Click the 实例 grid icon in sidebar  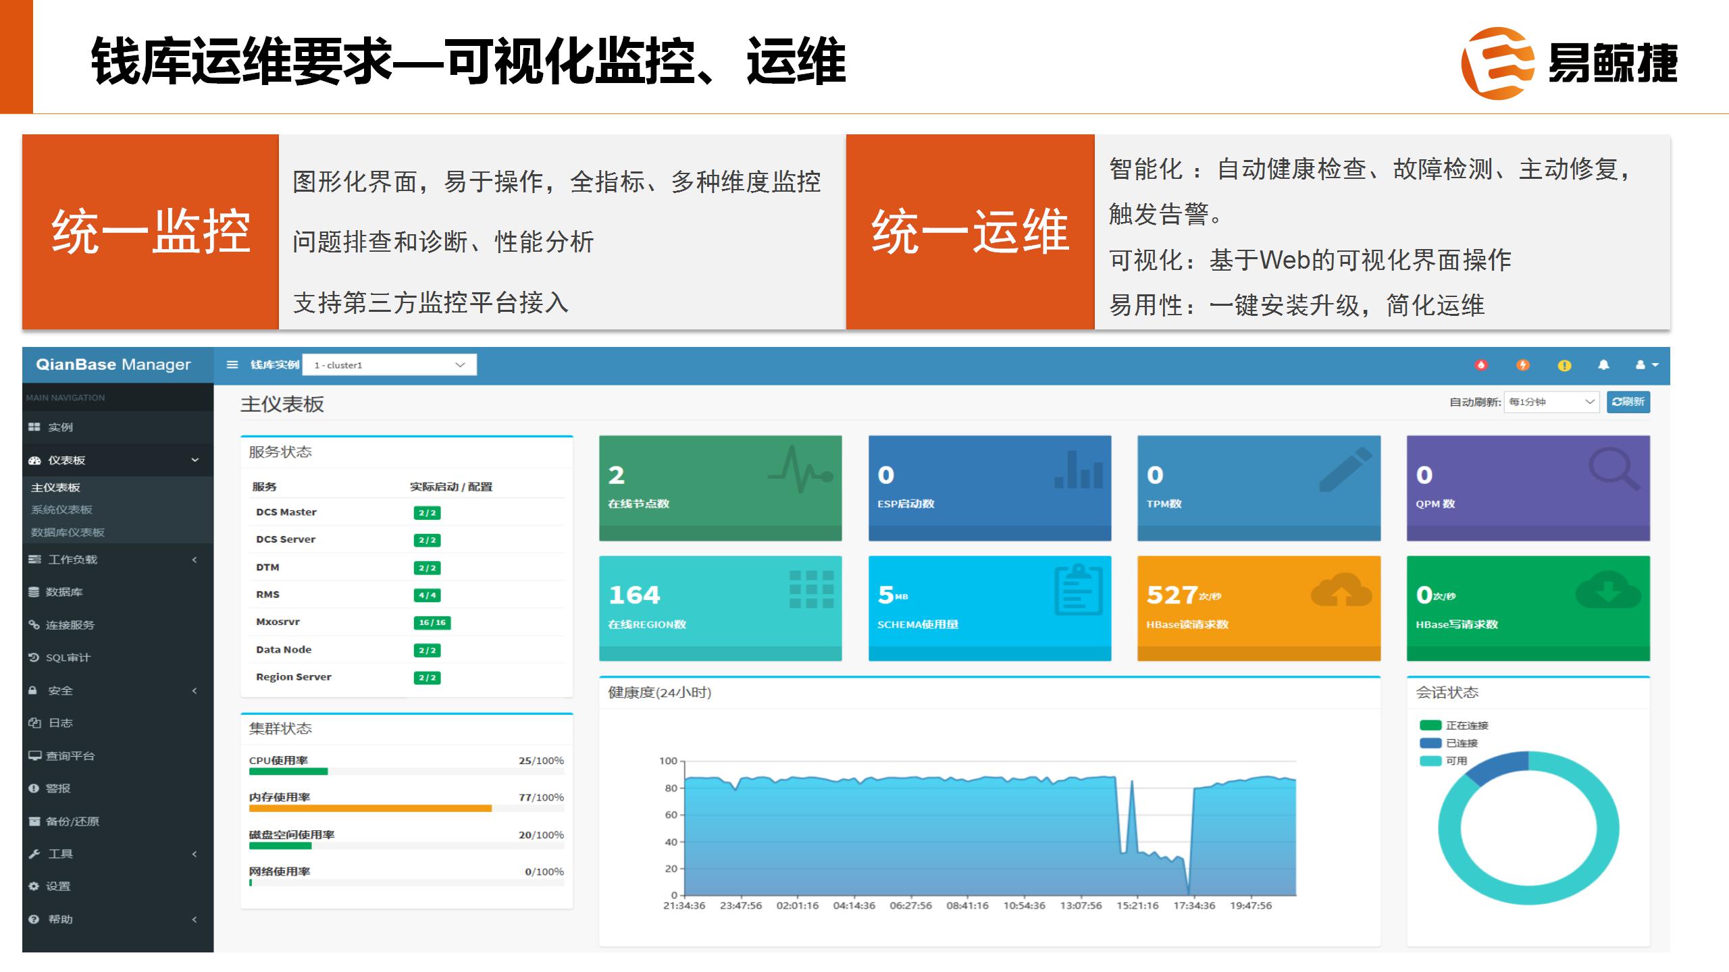coord(34,427)
